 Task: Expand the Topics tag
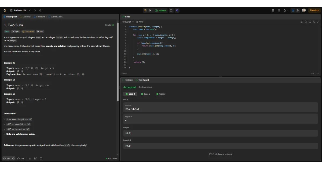coord(16,31)
